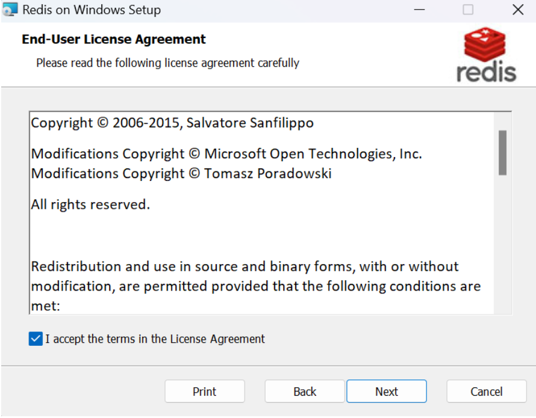Close the Redis on Windows Setup window
This screenshot has height=418, width=536.
tap(518, 10)
